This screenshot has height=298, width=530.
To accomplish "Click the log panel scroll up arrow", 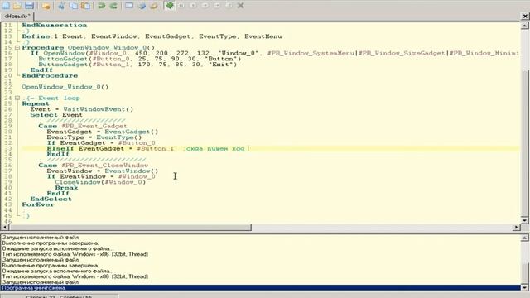I will coord(524,238).
